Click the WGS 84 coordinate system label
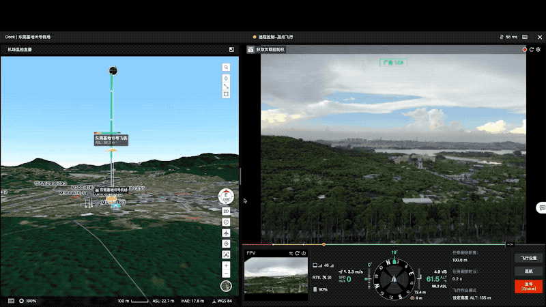The image size is (546, 307). [222, 301]
